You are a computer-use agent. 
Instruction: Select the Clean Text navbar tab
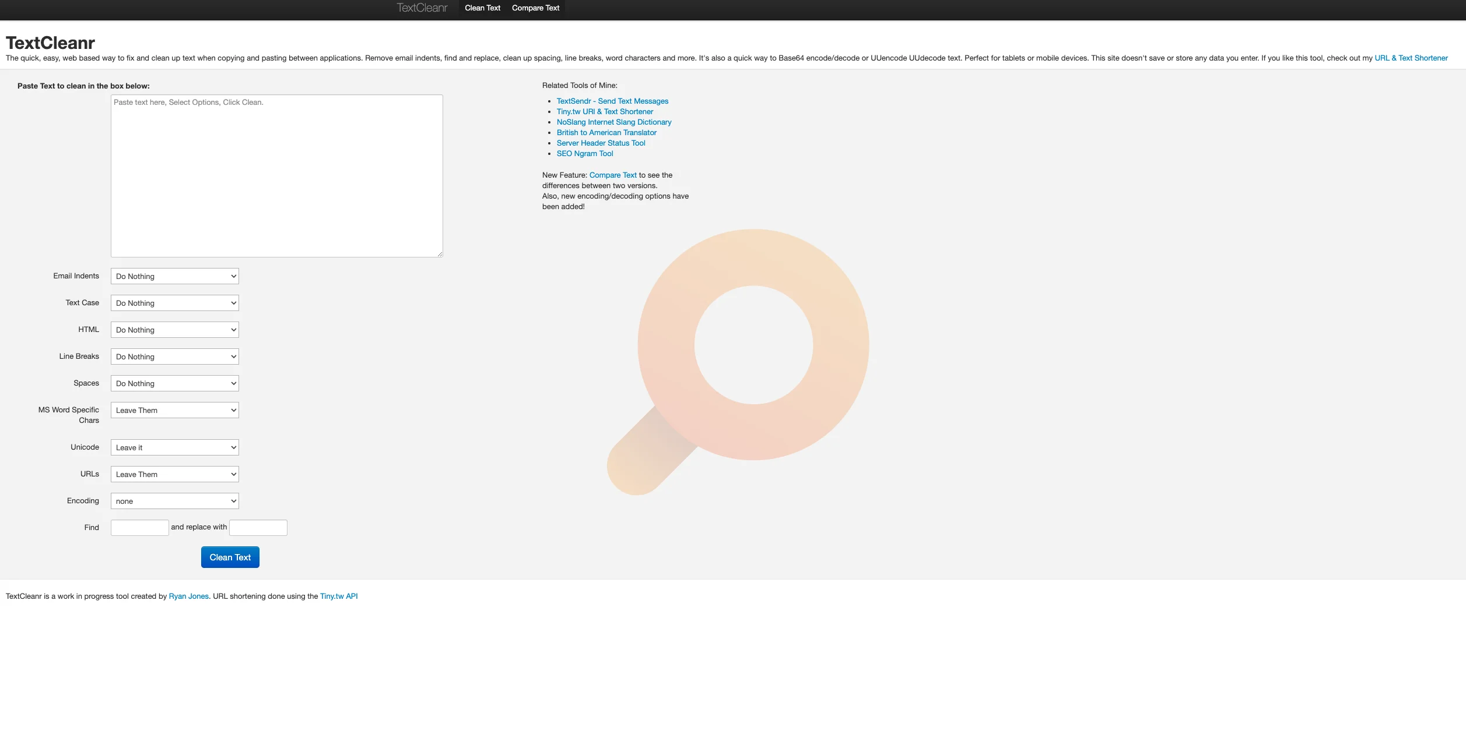pos(482,8)
